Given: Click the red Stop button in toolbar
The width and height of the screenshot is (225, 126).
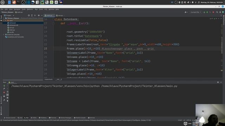Looking at the screenshot, I should pyautogui.click(x=213, y=12).
